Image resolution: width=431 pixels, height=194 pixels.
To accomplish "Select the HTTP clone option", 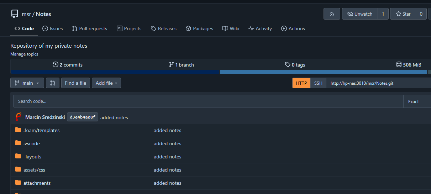I will tap(301, 83).
